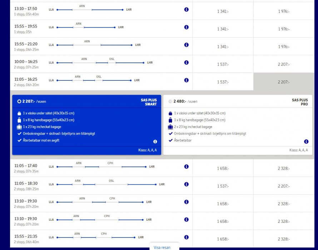Click the 11:05 – 18:30 flight route line
Viewport: 318px width, 250px height.
coord(106,185)
